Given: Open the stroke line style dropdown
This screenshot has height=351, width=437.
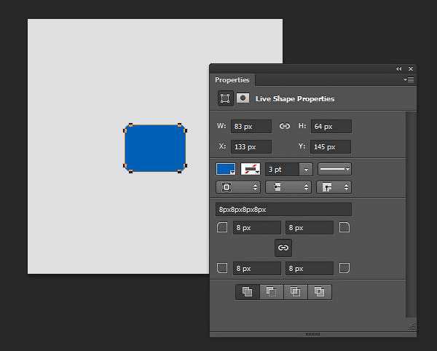Looking at the screenshot, I should (334, 169).
